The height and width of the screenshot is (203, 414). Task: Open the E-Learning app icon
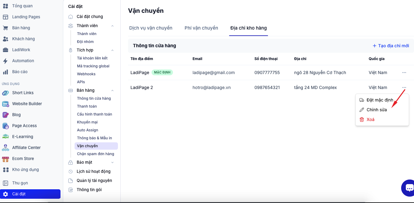[x=5, y=137]
